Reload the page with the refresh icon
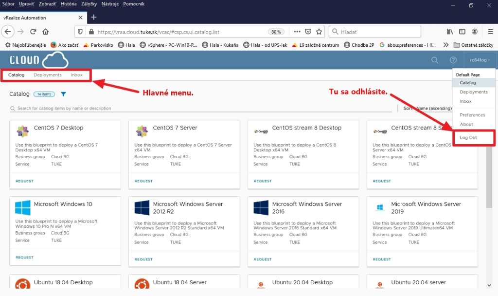 pos(33,32)
